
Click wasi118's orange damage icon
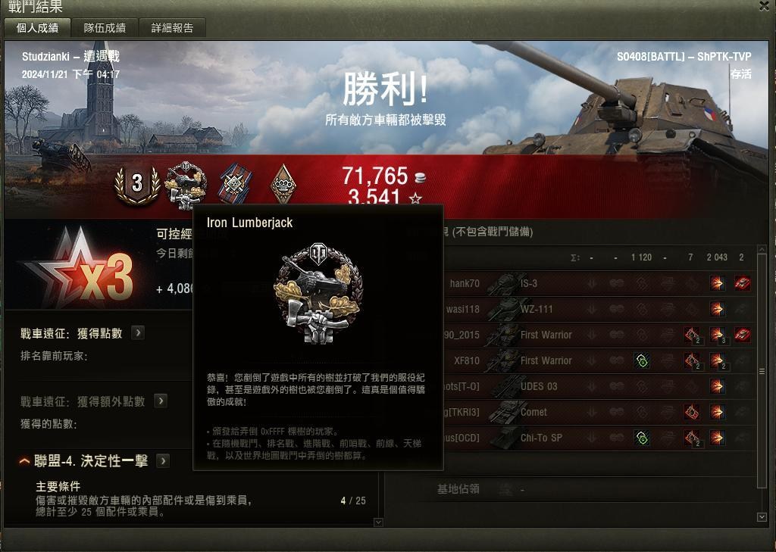click(717, 309)
